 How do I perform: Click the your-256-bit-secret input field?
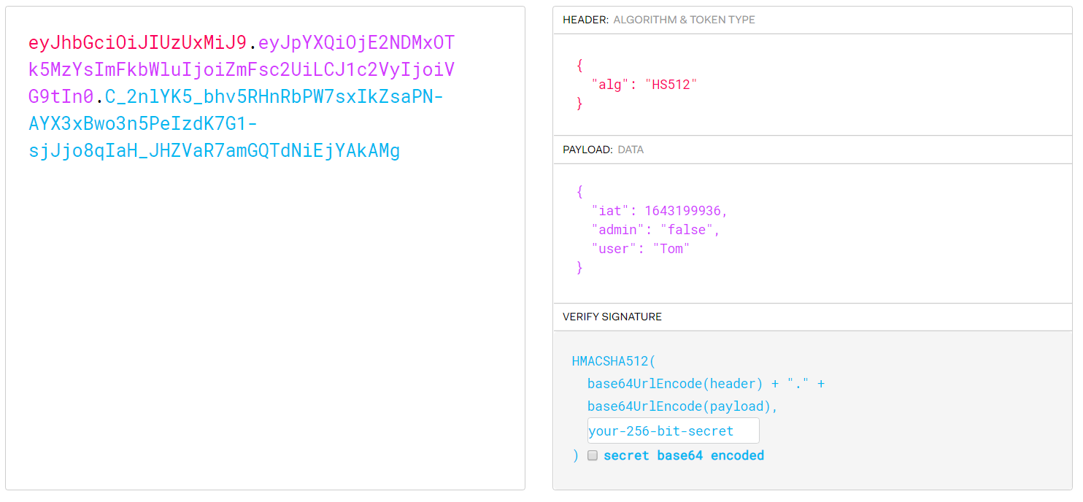672,430
